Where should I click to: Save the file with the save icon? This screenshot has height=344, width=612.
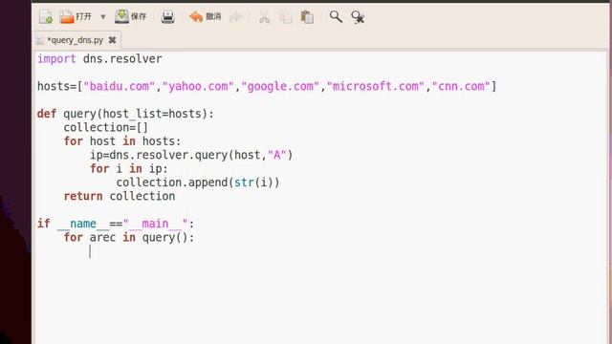pos(131,16)
